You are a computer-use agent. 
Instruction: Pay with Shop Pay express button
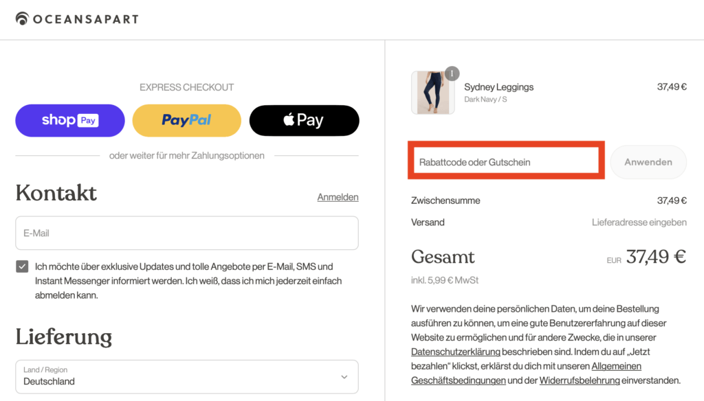[x=70, y=121]
